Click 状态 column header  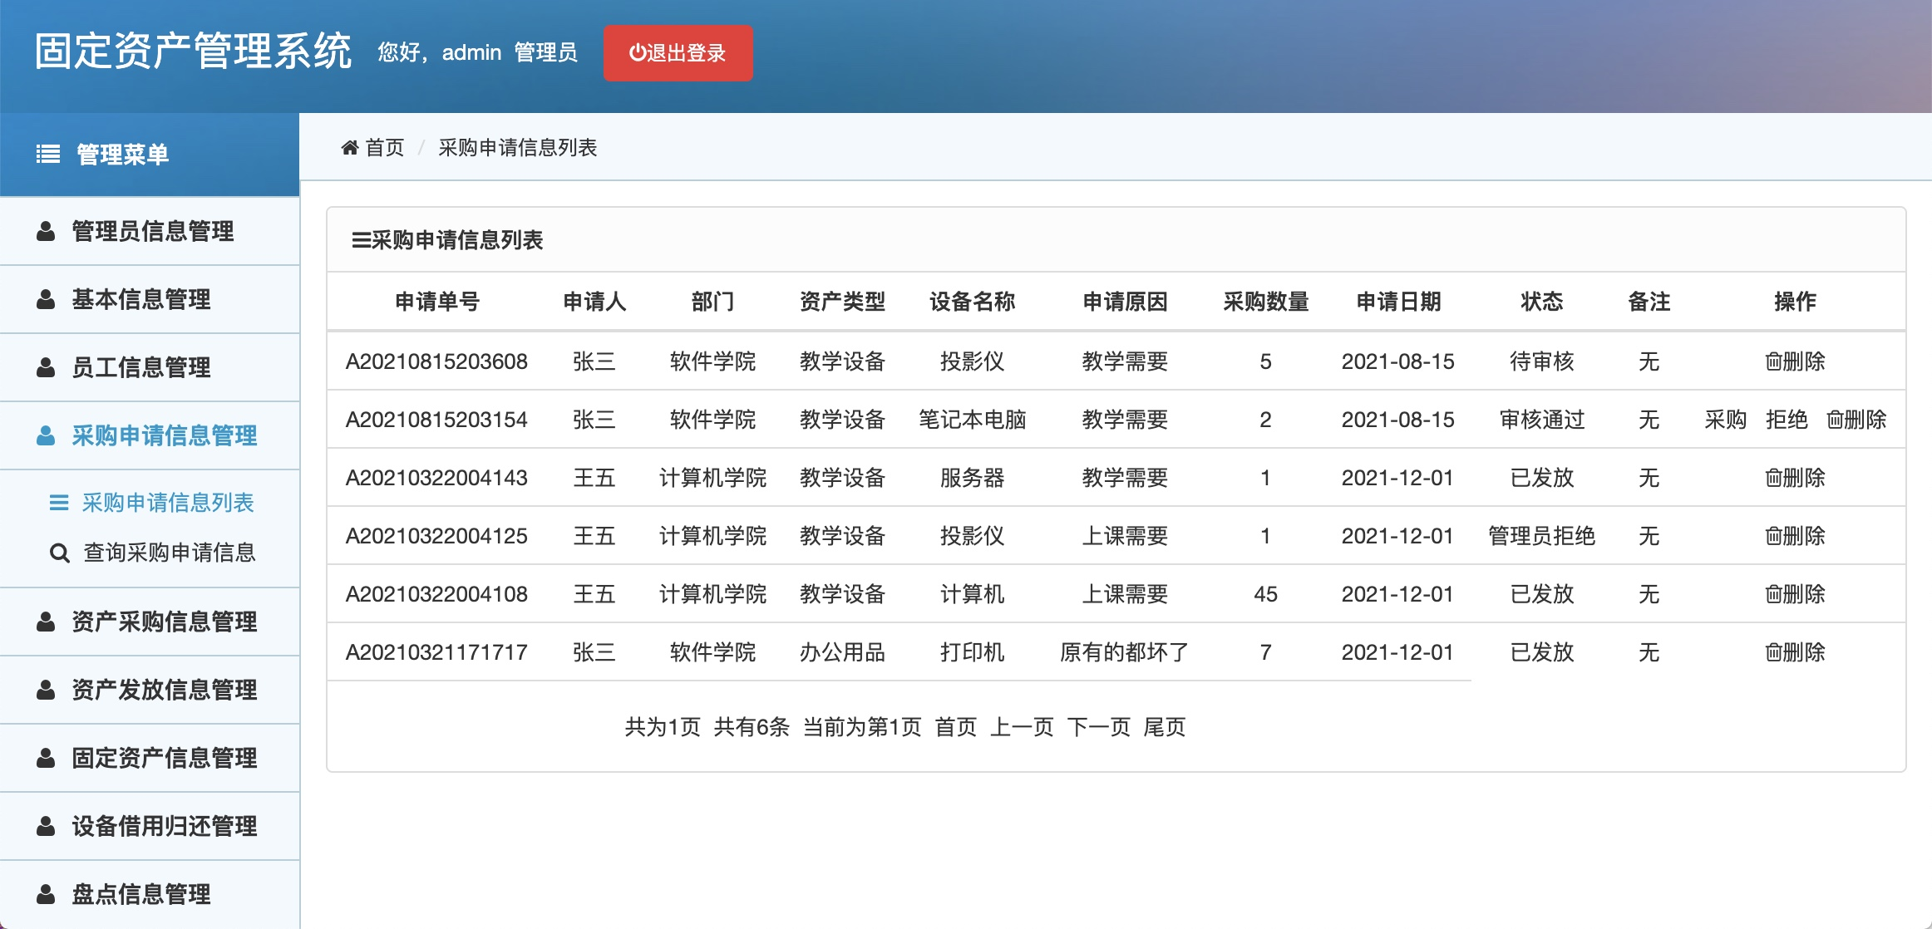(1542, 302)
